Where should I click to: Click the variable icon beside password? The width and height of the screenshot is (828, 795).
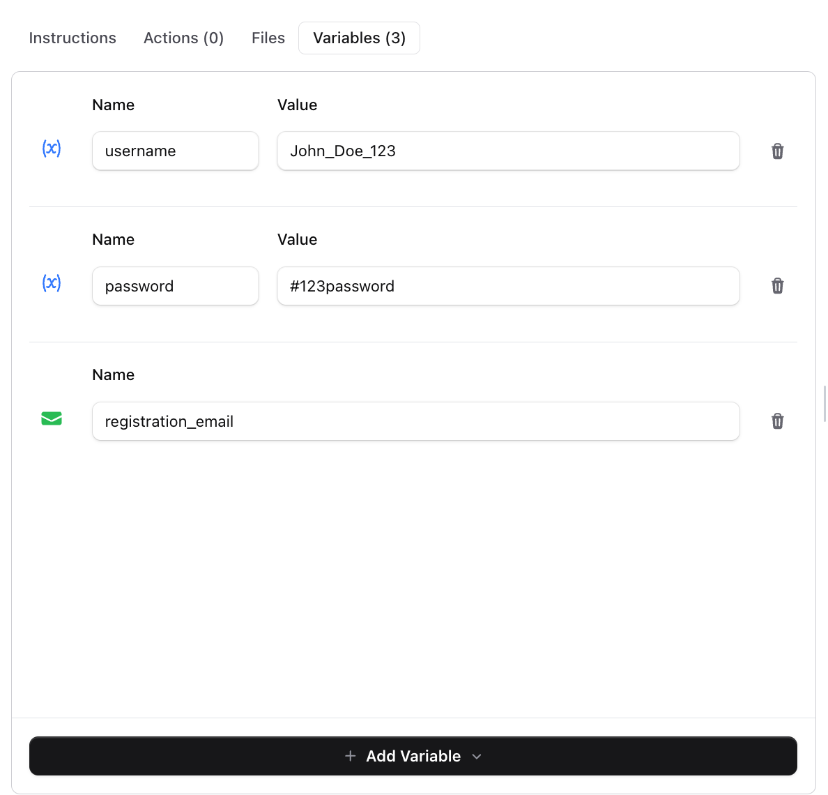tap(51, 283)
